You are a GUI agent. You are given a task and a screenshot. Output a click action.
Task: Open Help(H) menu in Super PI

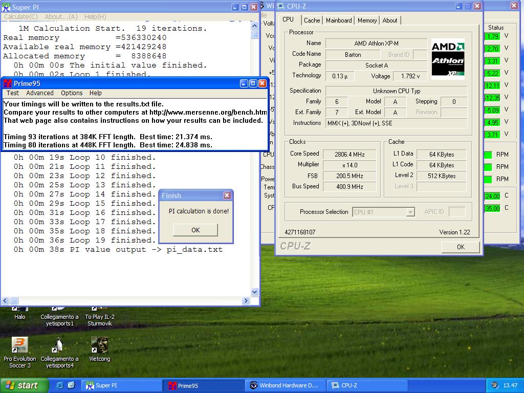[x=95, y=16]
